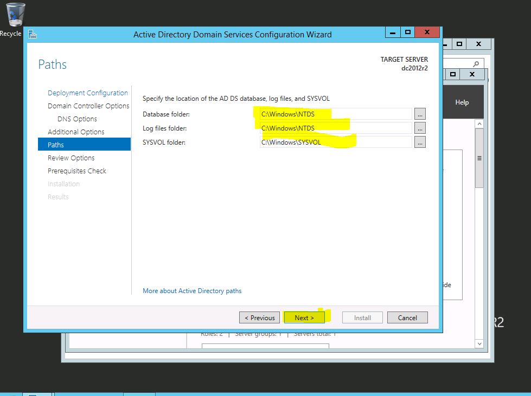Close the configuration wizard window
The height and width of the screenshot is (396, 531).
click(x=427, y=33)
